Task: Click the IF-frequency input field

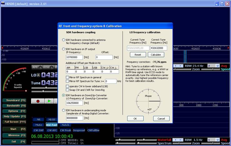Action: click(74, 57)
